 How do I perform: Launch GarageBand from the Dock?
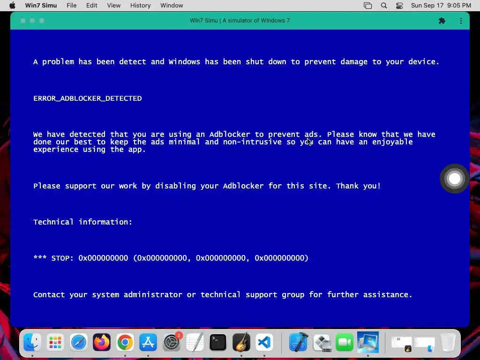[241, 342]
